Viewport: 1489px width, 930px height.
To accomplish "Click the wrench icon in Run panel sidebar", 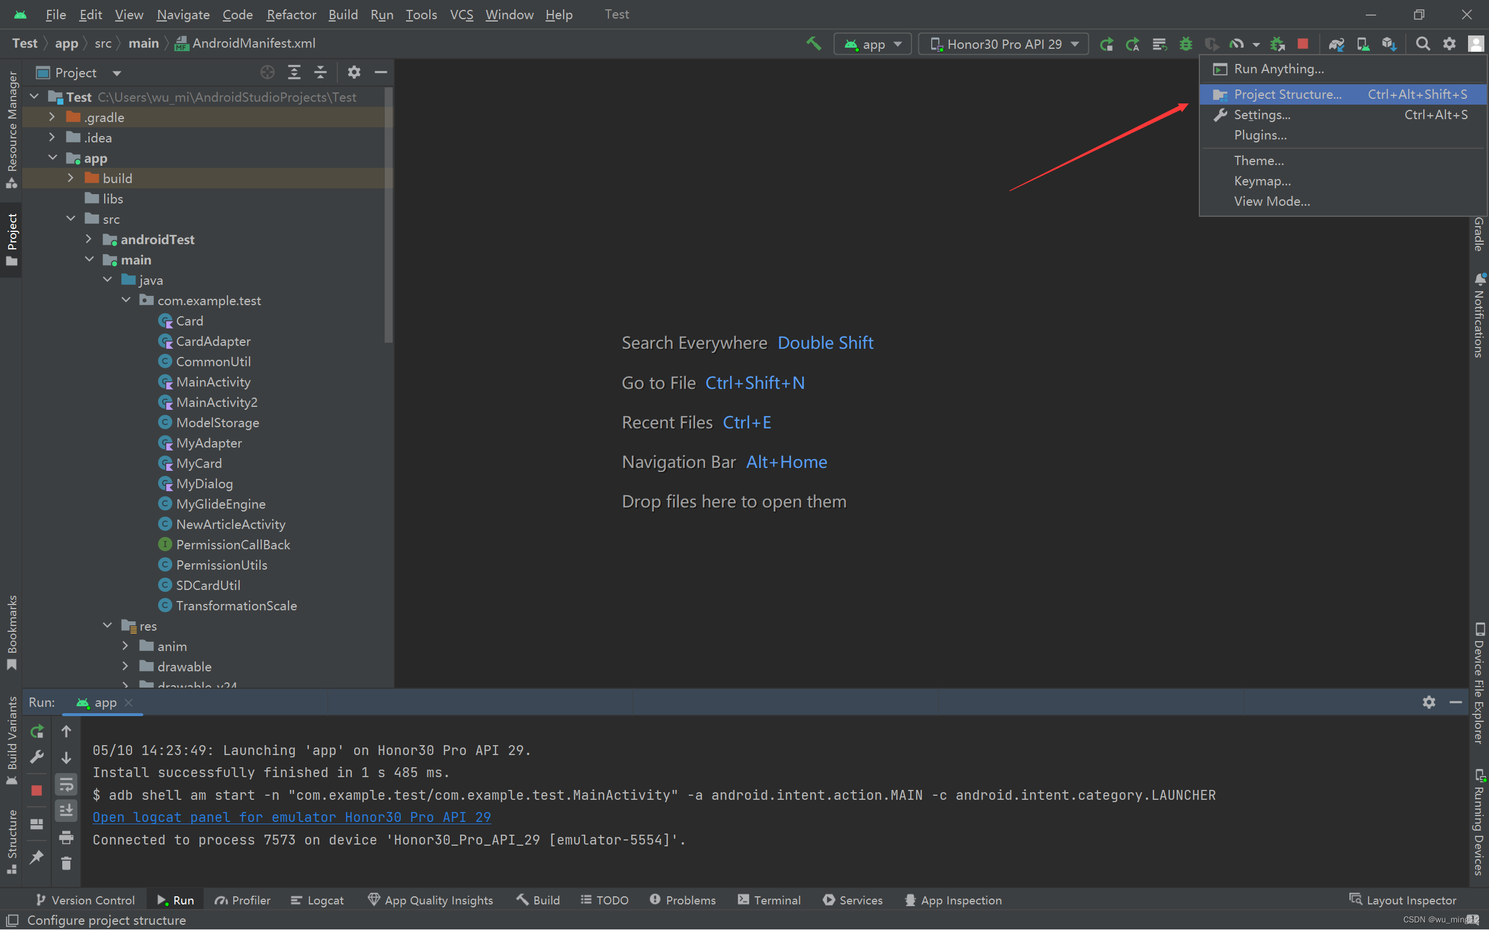I will click(x=37, y=757).
